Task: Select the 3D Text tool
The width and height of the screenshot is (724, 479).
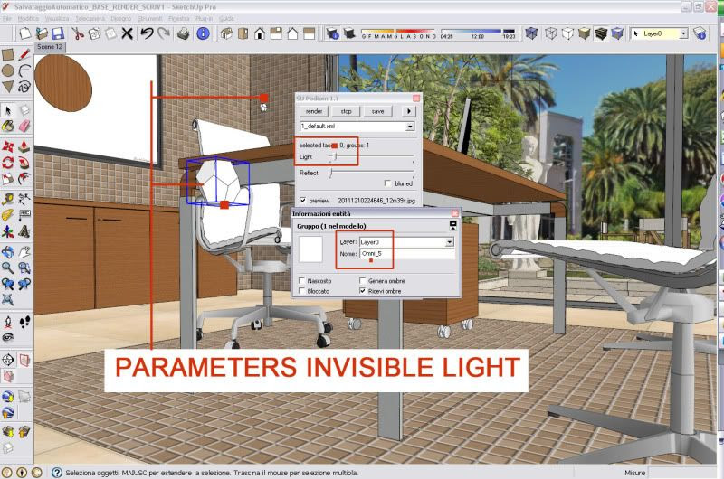Action: [24, 231]
